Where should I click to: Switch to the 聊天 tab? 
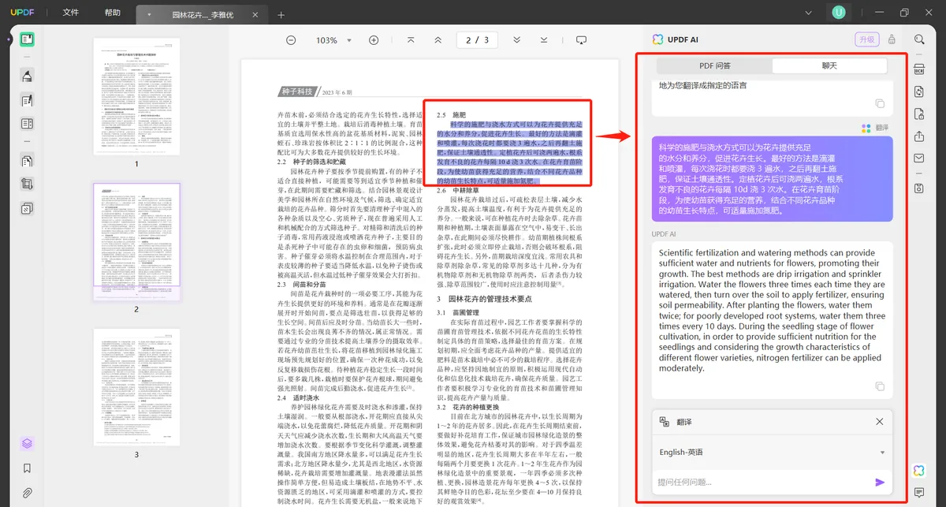click(x=829, y=66)
